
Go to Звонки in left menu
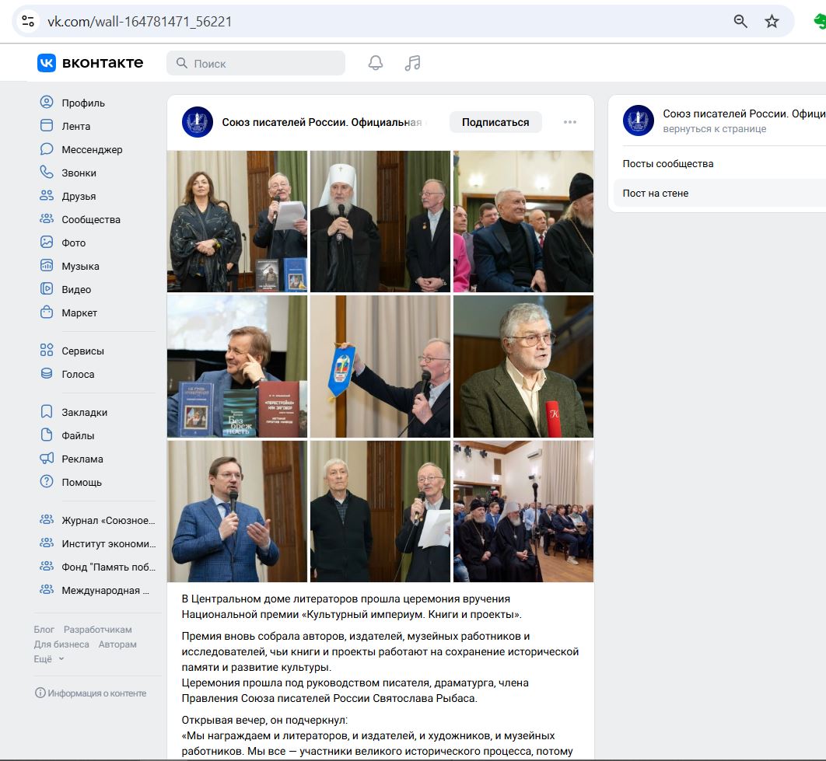point(79,173)
